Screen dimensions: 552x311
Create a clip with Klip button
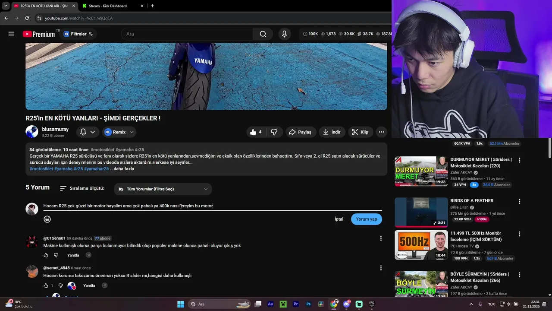click(360, 132)
